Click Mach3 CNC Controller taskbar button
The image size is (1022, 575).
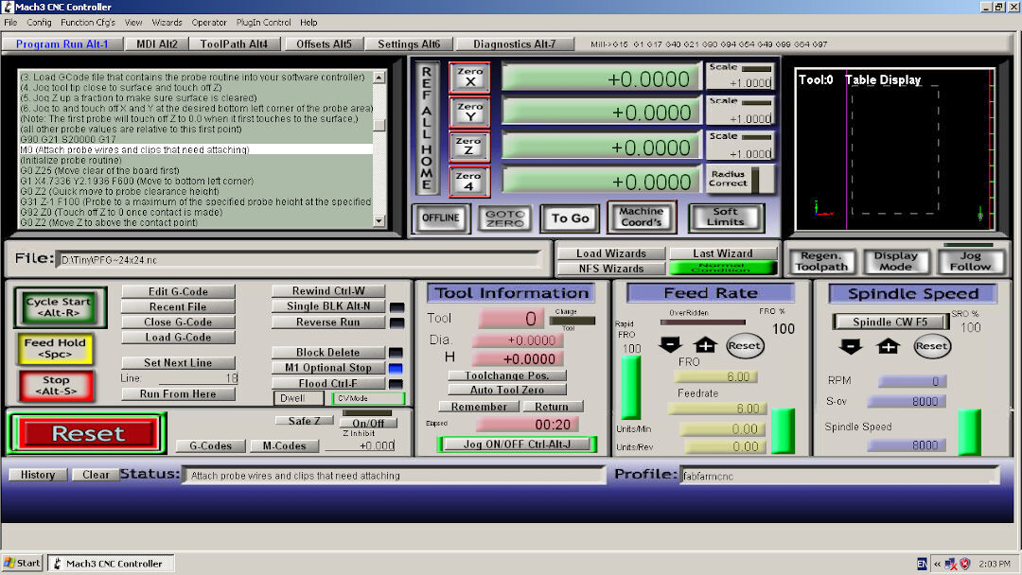114,564
